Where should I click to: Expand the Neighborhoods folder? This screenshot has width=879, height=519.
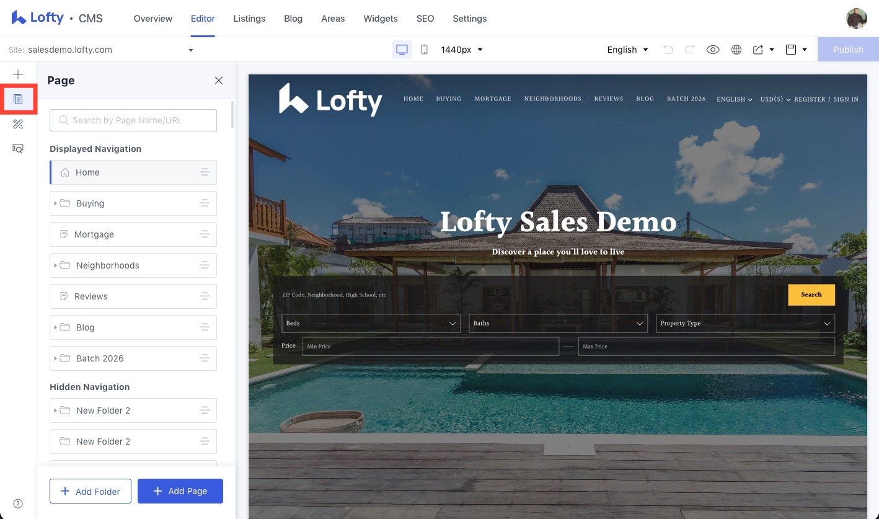(56, 265)
